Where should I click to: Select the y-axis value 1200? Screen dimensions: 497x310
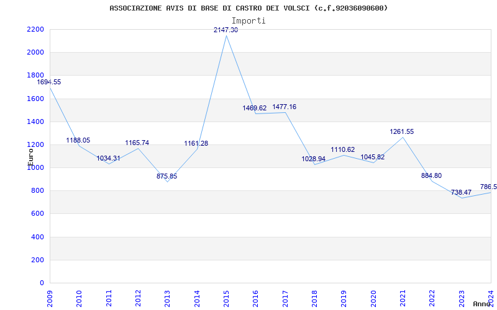point(35,145)
